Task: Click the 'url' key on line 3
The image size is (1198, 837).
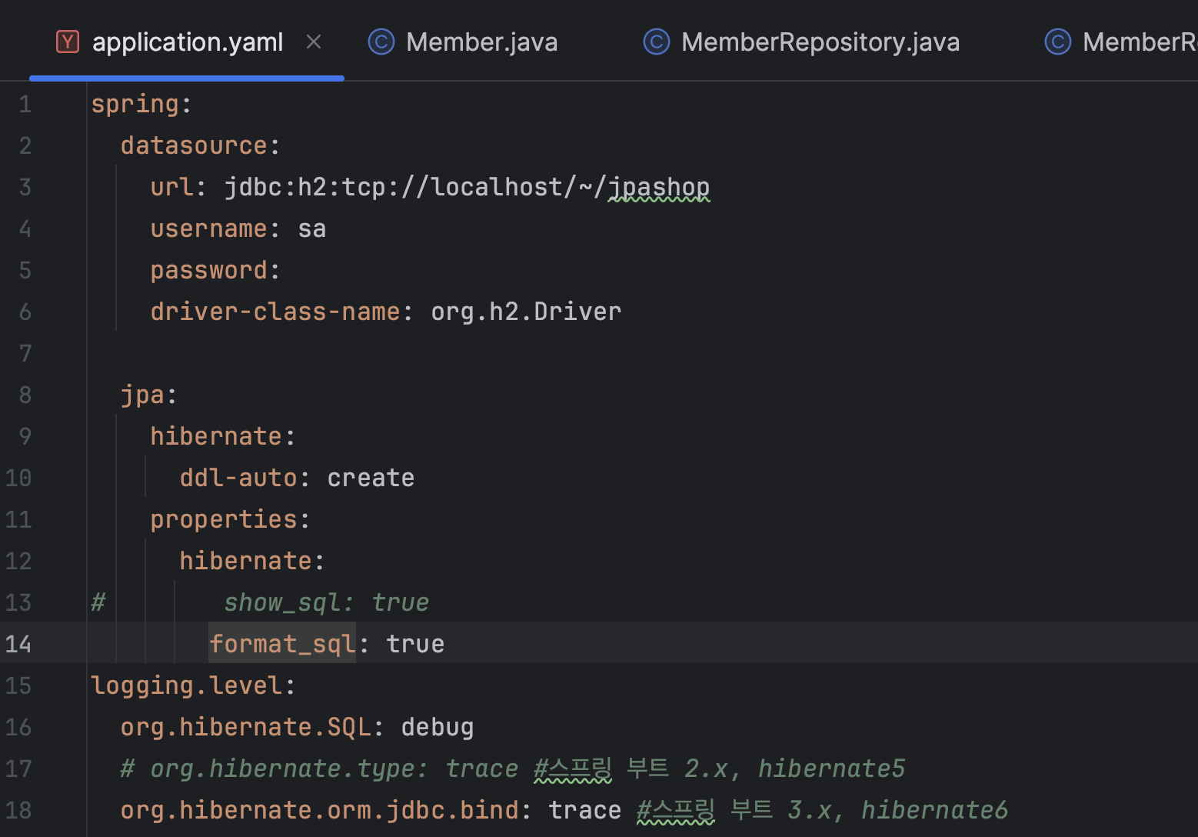Action: click(171, 187)
